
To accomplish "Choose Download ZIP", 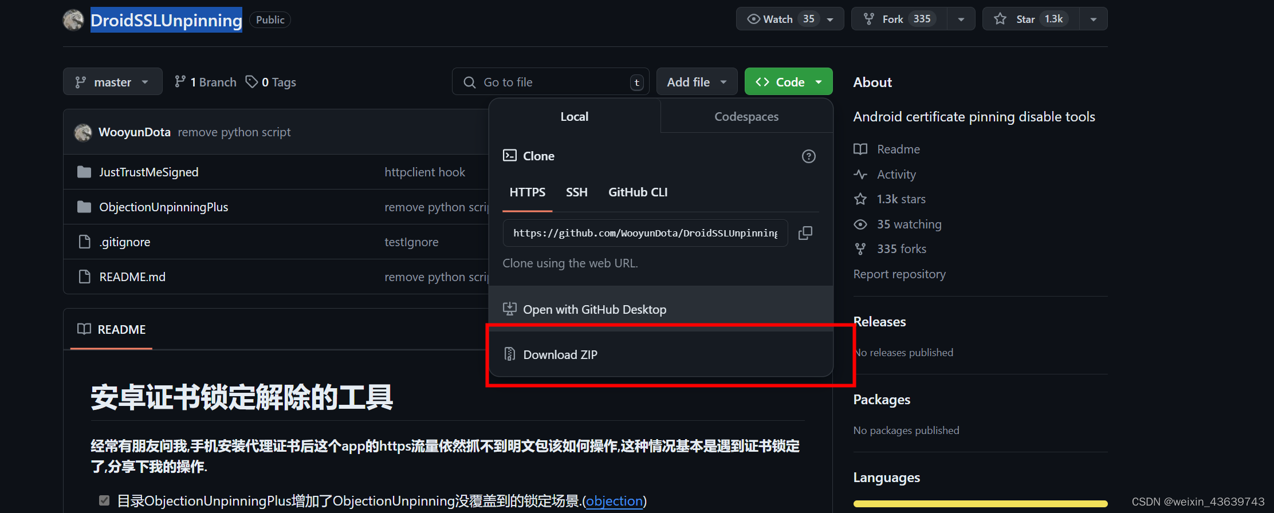I will click(660, 354).
